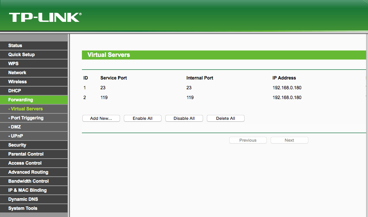The image size is (368, 217).
Task: Disable all virtual server entries
Action: click(x=184, y=118)
